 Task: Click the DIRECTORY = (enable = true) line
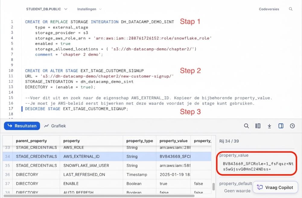coord(60,87)
